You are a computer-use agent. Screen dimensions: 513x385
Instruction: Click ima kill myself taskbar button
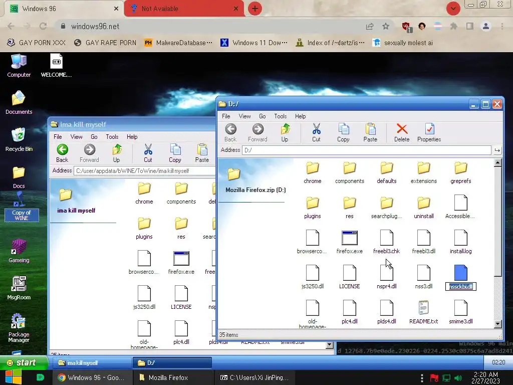tap(93, 363)
